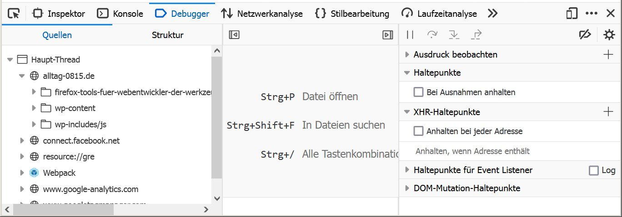
Task: Open the Struktur tab
Action: point(168,35)
